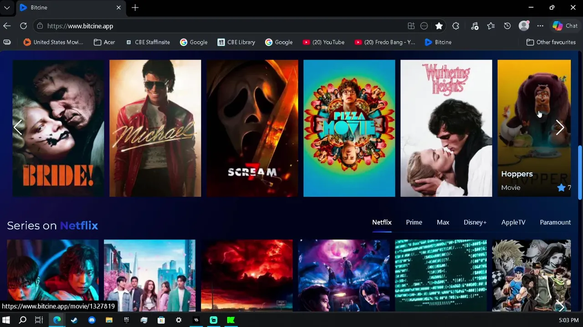Open Windows taskbar search

[x=22, y=320]
